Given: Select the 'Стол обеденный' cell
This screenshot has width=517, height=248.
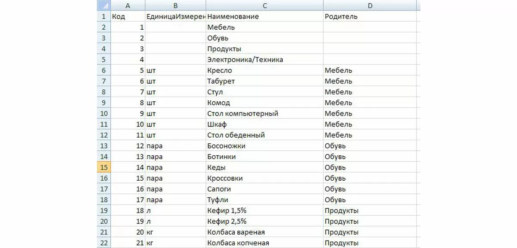Looking at the screenshot, I should click(x=265, y=135).
